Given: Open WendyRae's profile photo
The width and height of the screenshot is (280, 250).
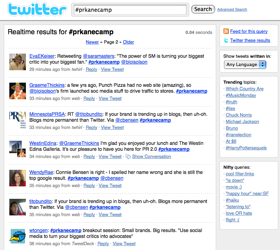Looking at the screenshot, I should tap(18, 178).
